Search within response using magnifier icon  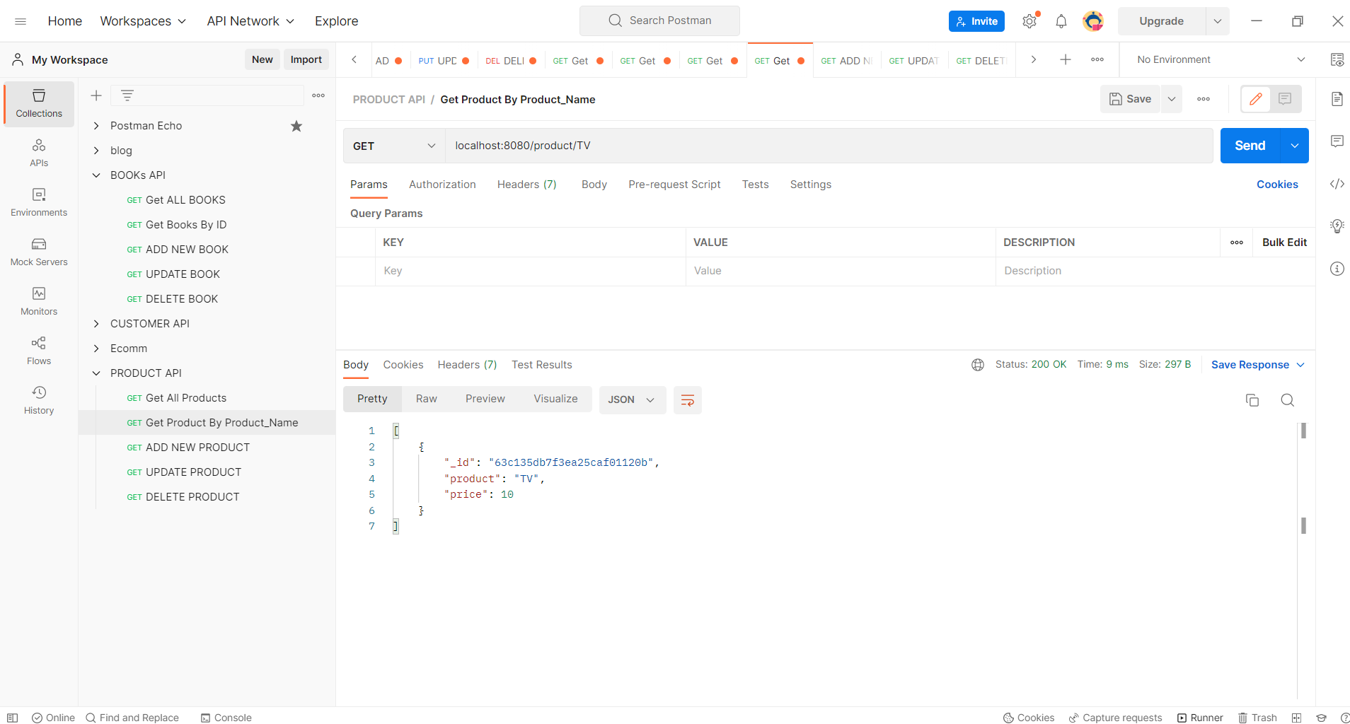1286,399
